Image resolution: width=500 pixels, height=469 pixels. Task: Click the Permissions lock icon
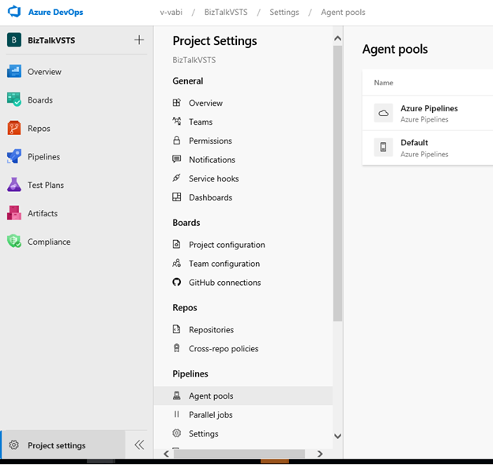[177, 141]
